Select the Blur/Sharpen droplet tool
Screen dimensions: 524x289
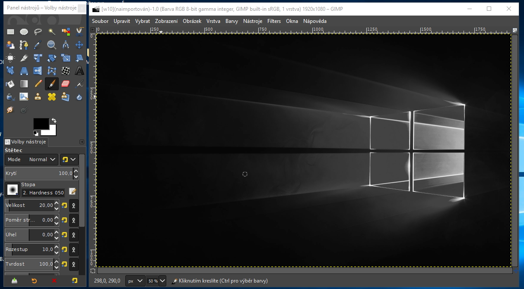click(x=79, y=96)
